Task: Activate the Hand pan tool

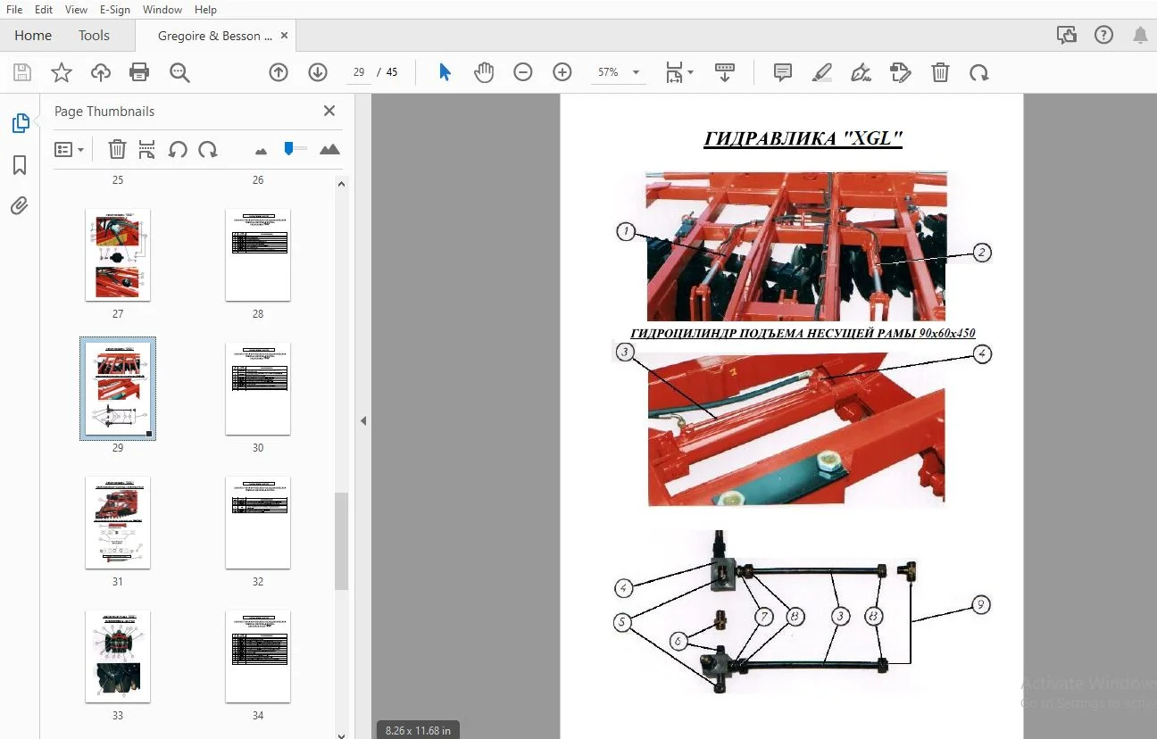Action: (484, 73)
